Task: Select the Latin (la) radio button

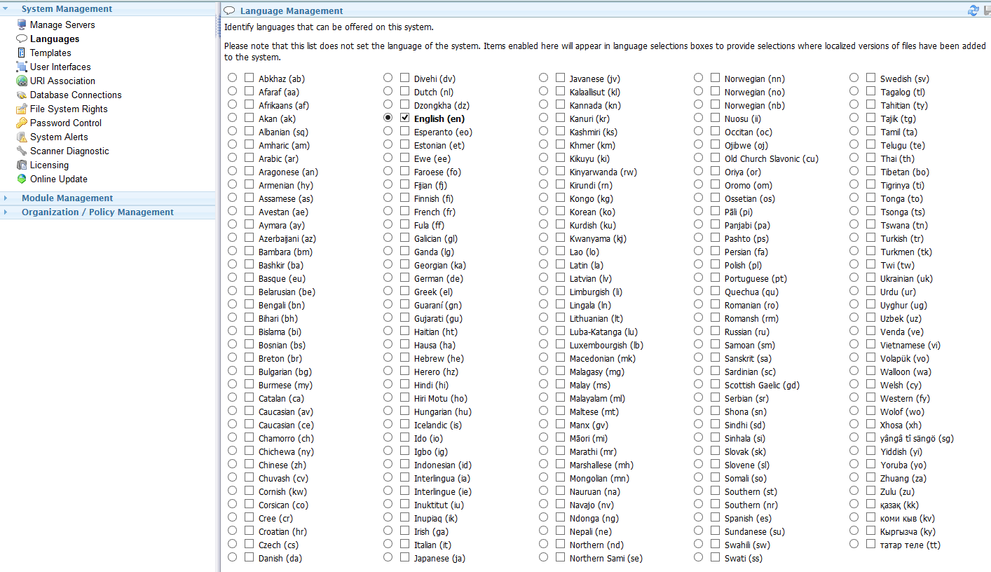Action: tap(543, 264)
